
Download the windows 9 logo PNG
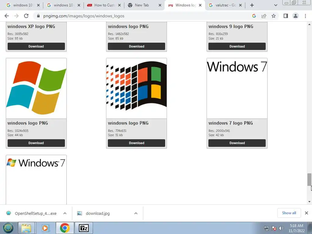point(237,46)
